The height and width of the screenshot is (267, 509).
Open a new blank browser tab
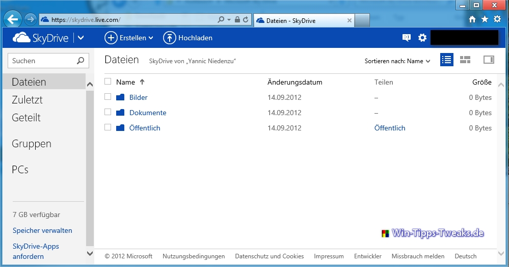pyautogui.click(x=362, y=20)
